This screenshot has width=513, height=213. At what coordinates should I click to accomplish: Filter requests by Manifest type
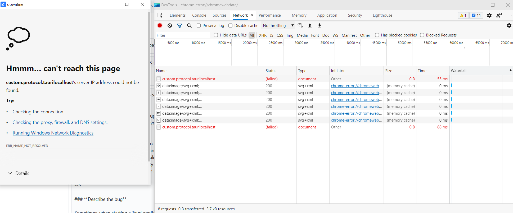tap(349, 35)
